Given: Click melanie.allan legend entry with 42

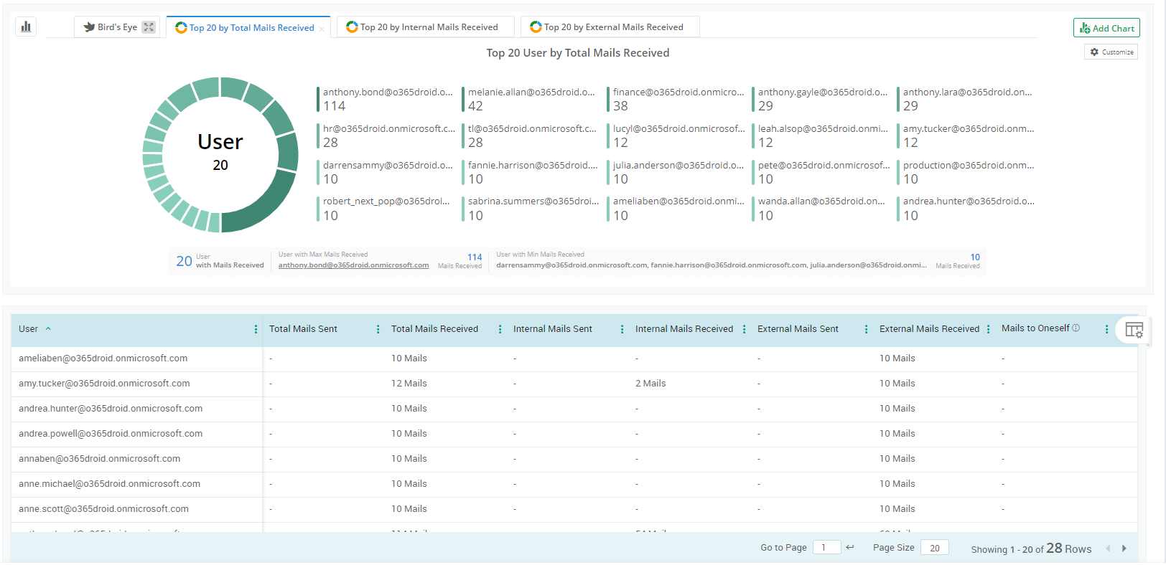Looking at the screenshot, I should coord(530,99).
